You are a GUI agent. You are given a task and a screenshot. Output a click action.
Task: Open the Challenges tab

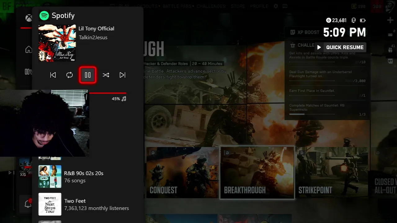click(211, 6)
